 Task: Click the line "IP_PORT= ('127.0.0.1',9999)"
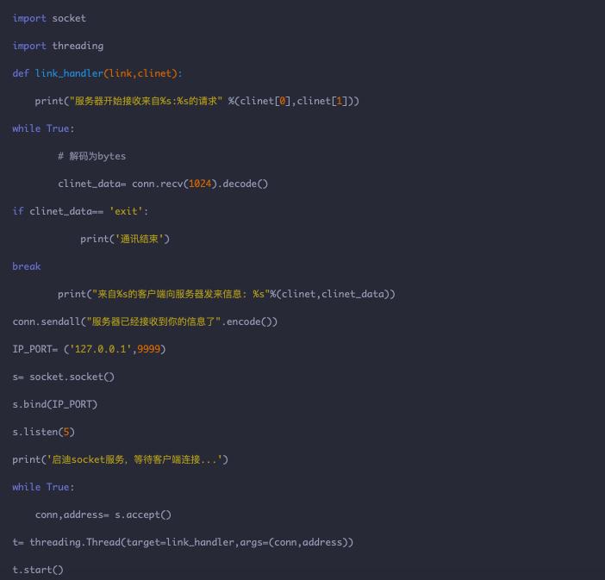(x=89, y=349)
